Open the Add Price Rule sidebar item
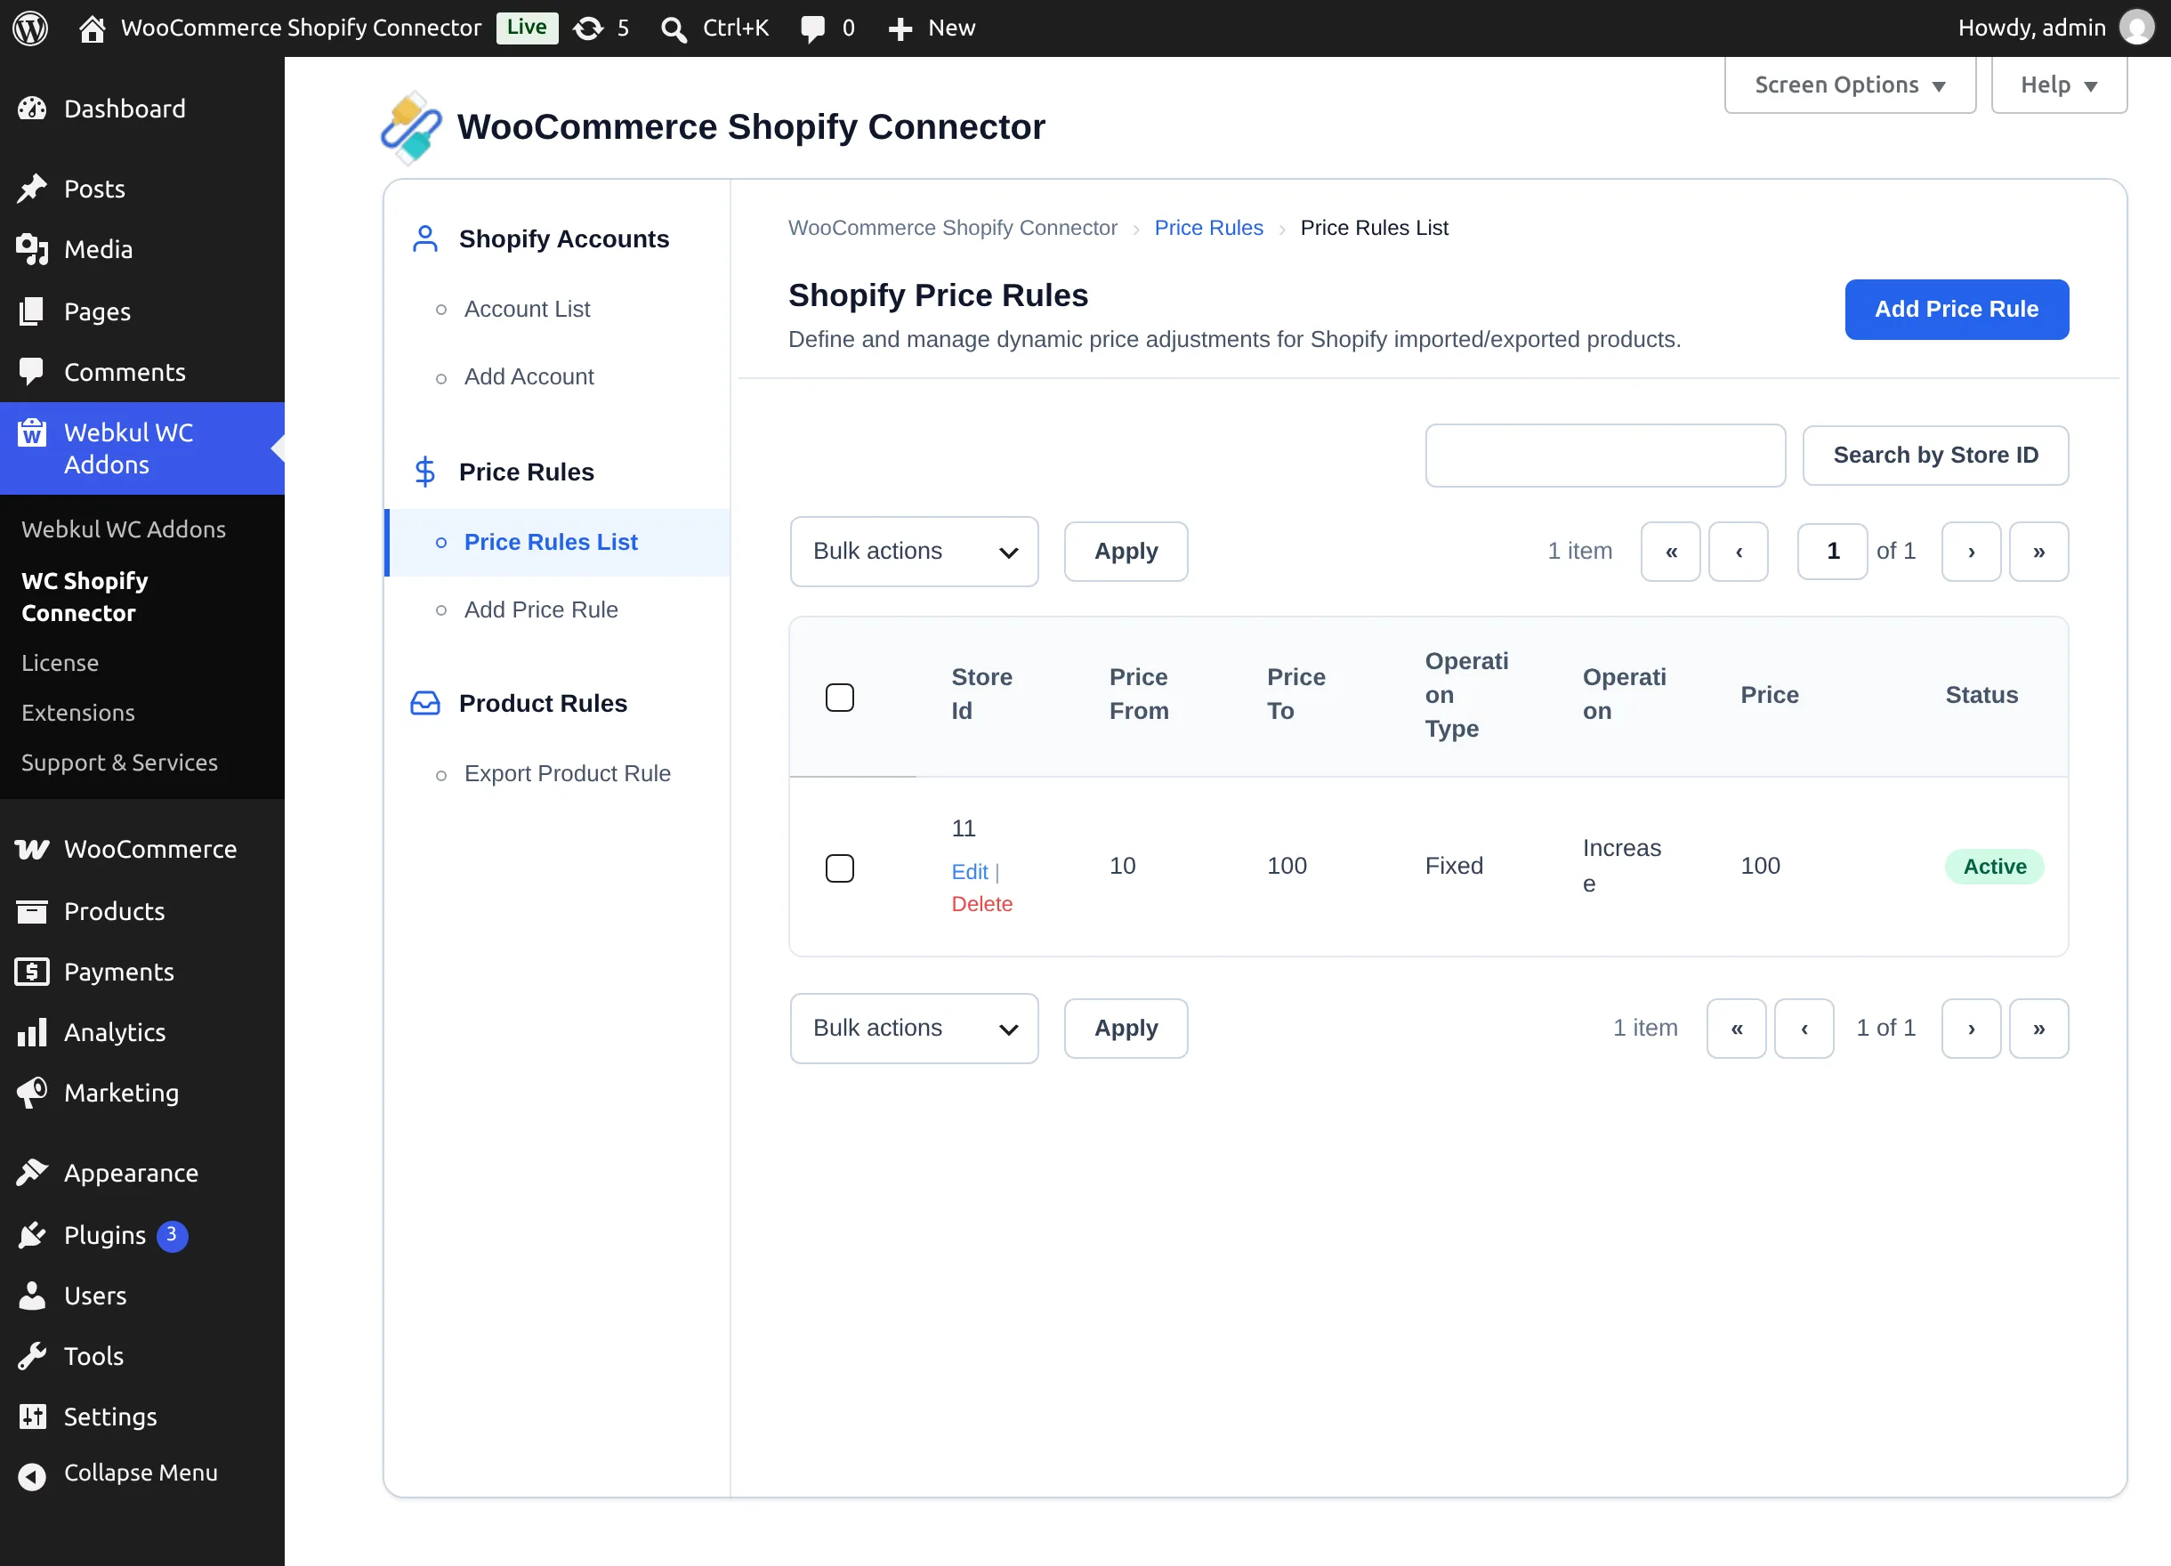Viewport: 2171px width, 1566px height. [x=541, y=609]
